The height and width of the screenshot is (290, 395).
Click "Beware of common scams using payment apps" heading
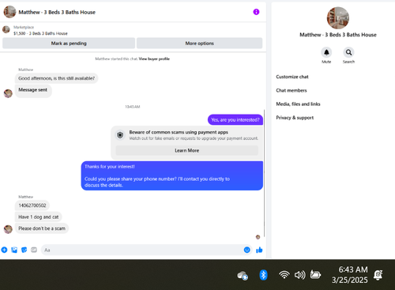click(179, 132)
